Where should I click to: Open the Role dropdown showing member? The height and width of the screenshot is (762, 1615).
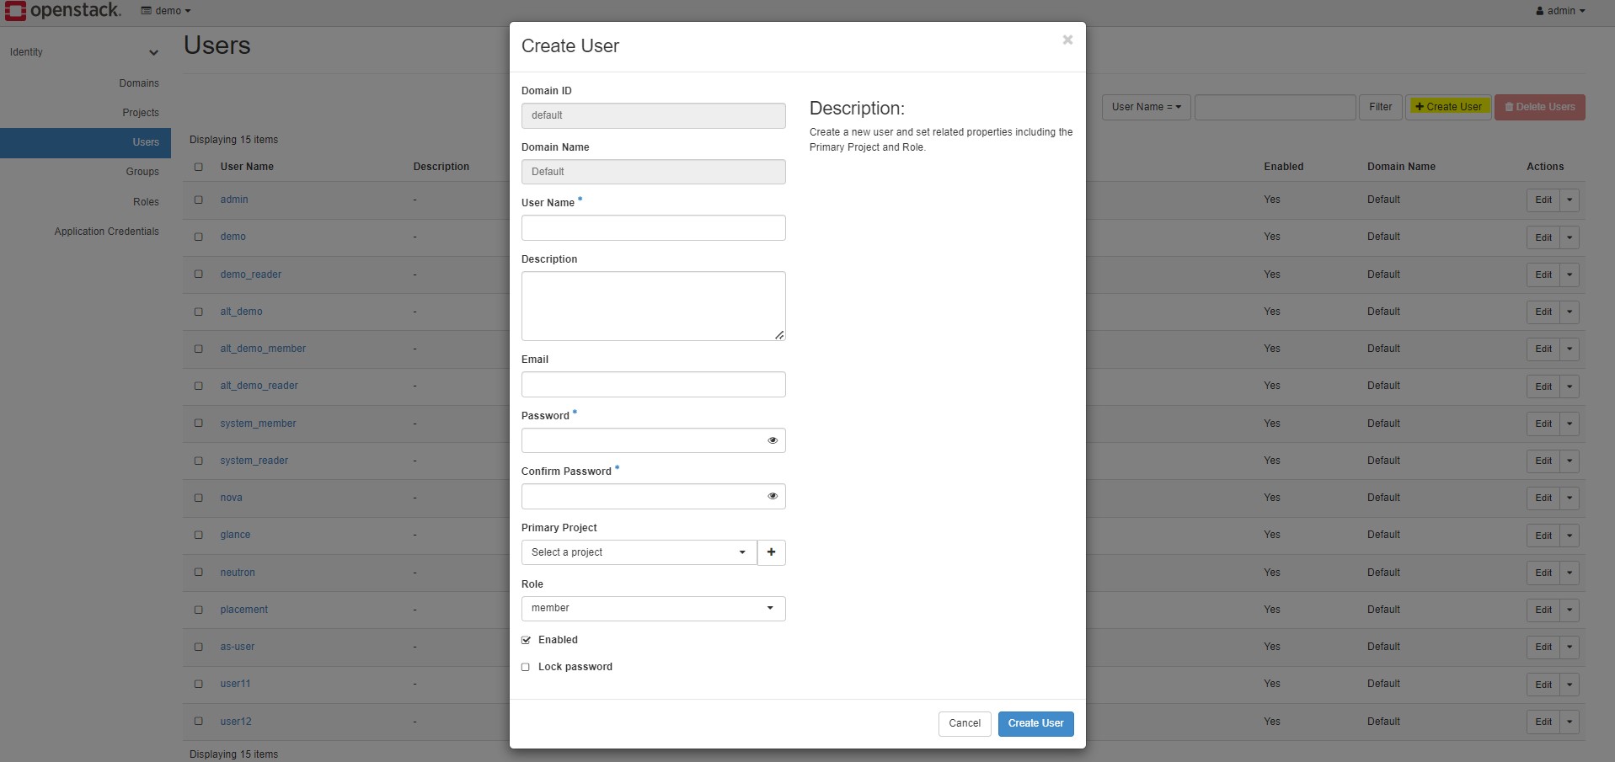653,608
